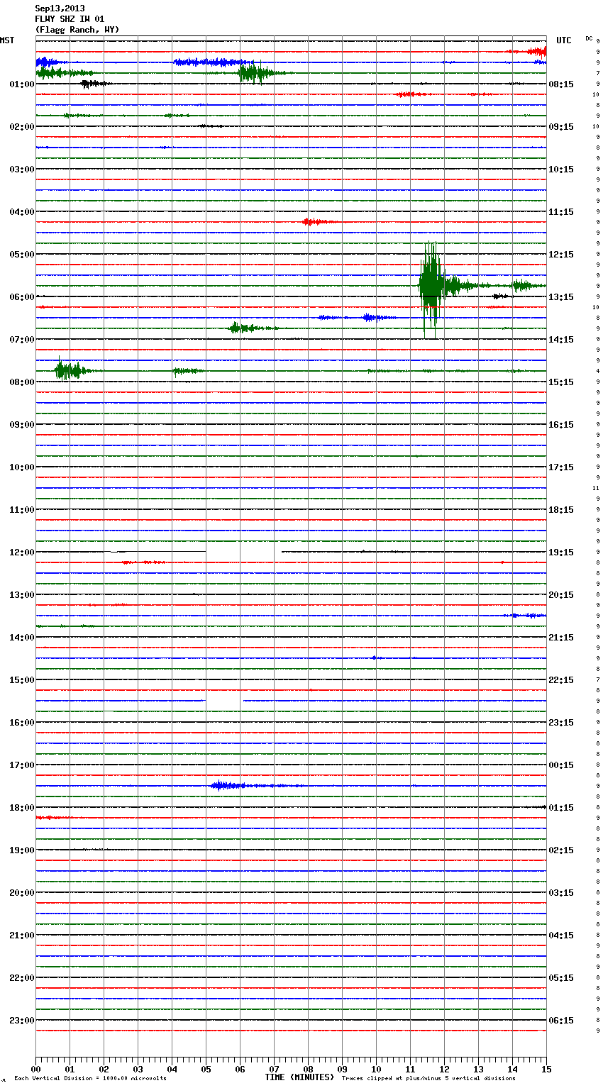
Task: Select the 03:00 MST time label
Action: point(22,170)
